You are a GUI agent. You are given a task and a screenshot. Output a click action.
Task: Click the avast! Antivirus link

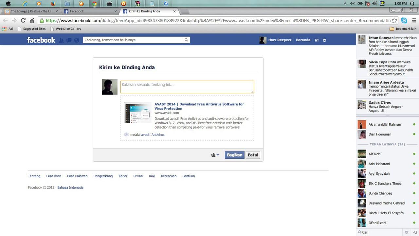153,135
